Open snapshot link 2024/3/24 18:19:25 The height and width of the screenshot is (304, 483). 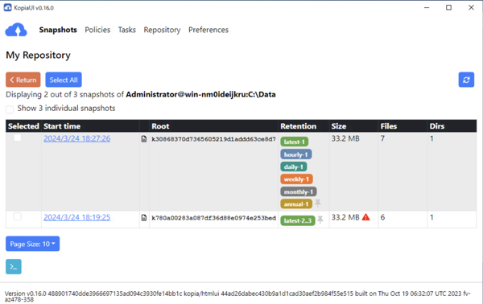point(77,217)
